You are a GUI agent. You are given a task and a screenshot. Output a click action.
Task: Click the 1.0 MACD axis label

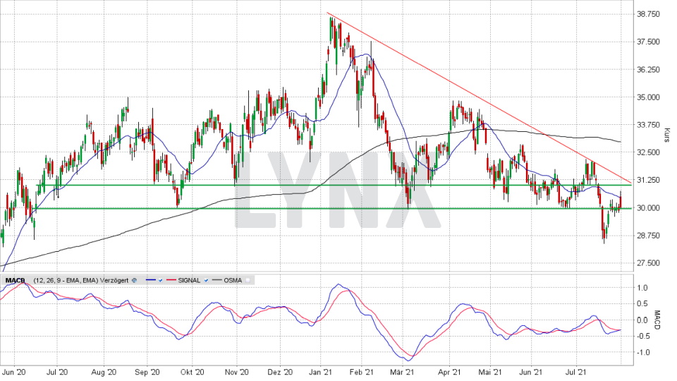[643, 288]
